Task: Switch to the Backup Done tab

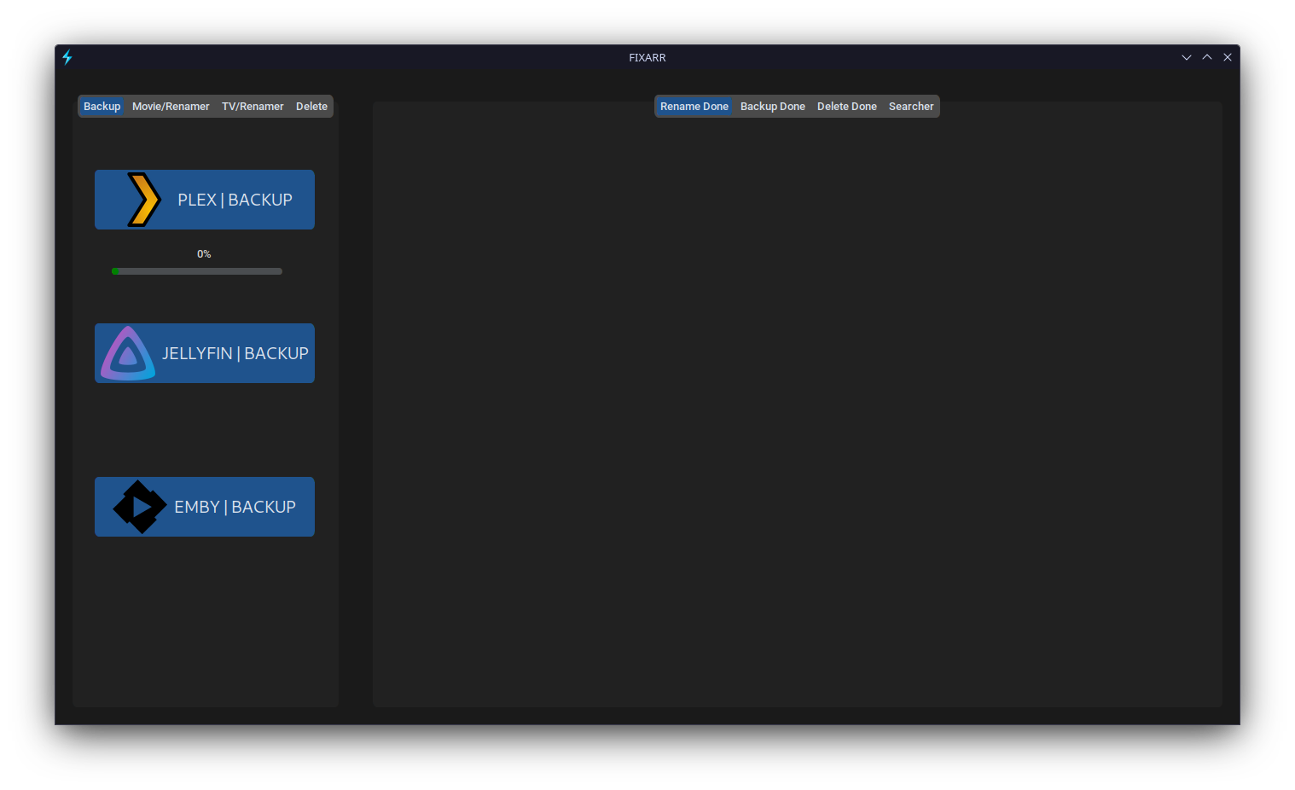Action: [x=773, y=107]
